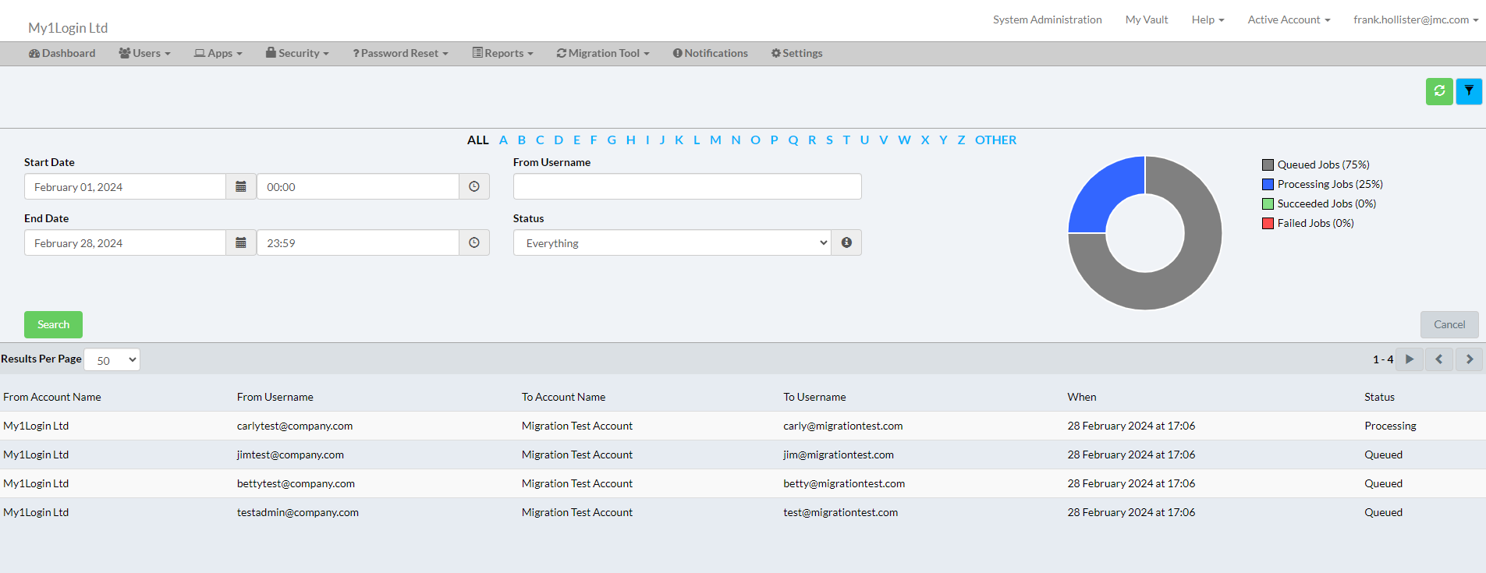
Task: Open the Results Per Page dropdown
Action: click(112, 360)
